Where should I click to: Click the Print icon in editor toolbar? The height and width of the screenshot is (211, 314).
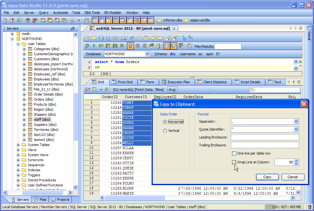124,38
